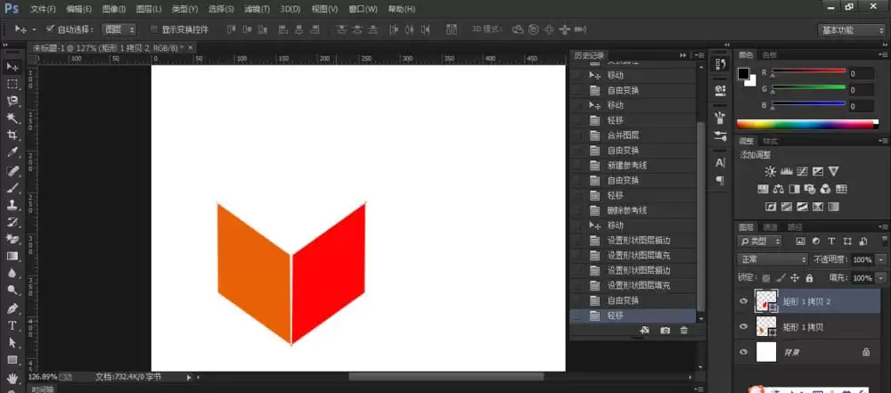
Task: Hide the 矩形 1 拷贝 layer
Action: point(743,326)
